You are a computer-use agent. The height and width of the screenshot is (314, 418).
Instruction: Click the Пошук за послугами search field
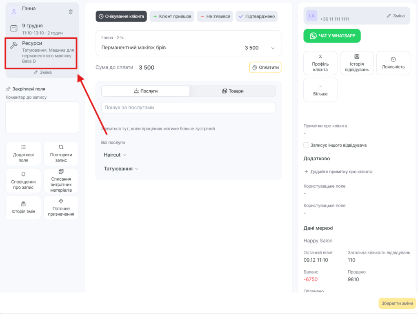(188, 108)
